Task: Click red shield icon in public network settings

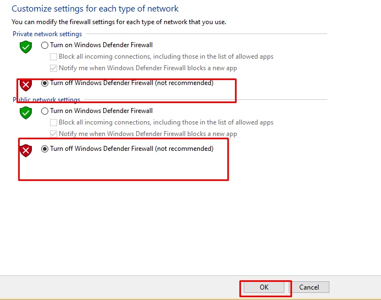Action: pyautogui.click(x=26, y=150)
